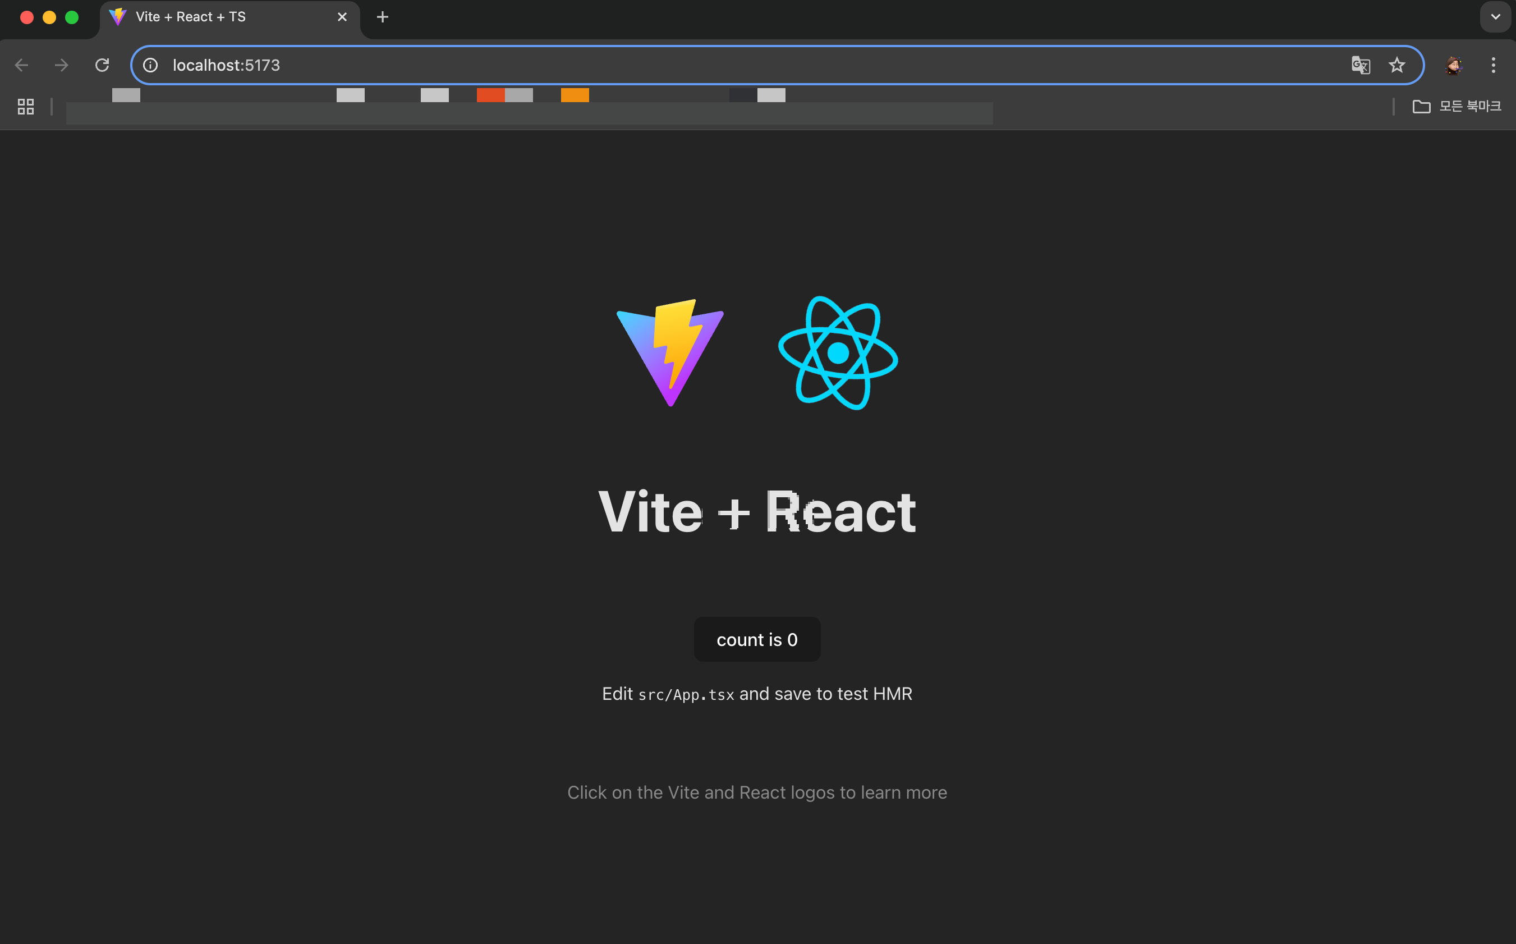Go back using the back arrow
The image size is (1516, 944).
[x=22, y=65]
